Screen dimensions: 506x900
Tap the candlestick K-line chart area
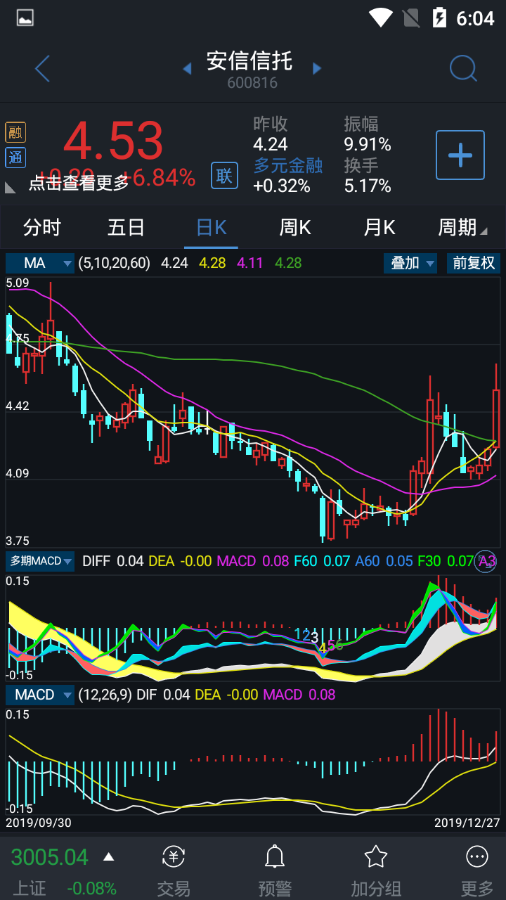[253, 411]
